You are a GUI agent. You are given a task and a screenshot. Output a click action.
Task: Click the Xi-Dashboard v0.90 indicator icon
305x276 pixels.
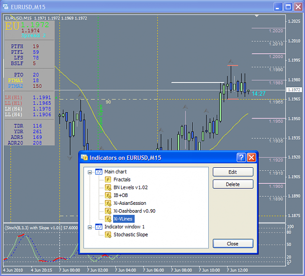108,211
